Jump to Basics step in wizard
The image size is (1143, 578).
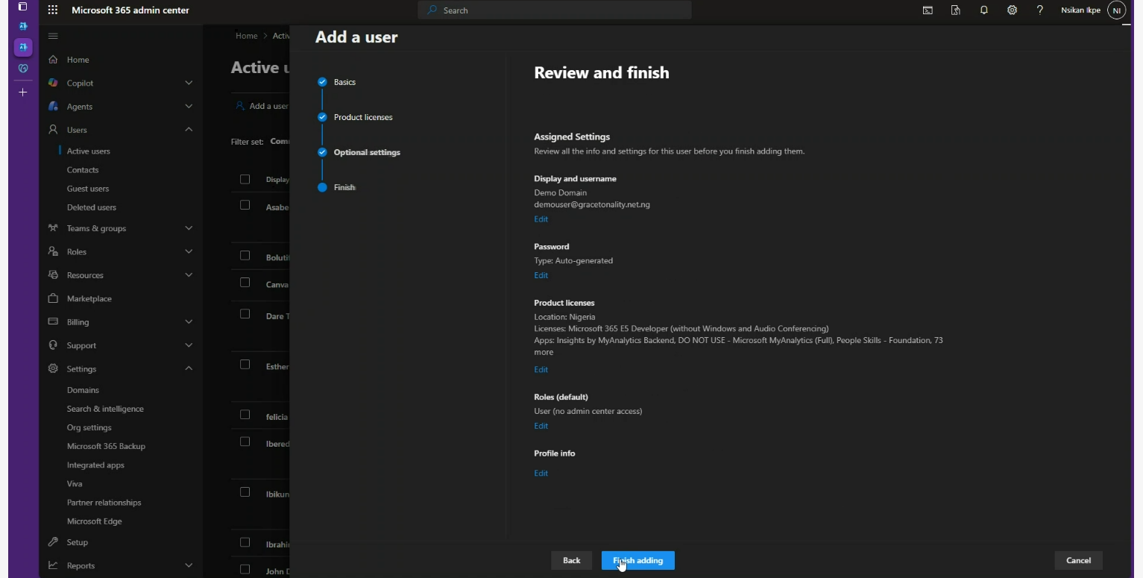[344, 82]
